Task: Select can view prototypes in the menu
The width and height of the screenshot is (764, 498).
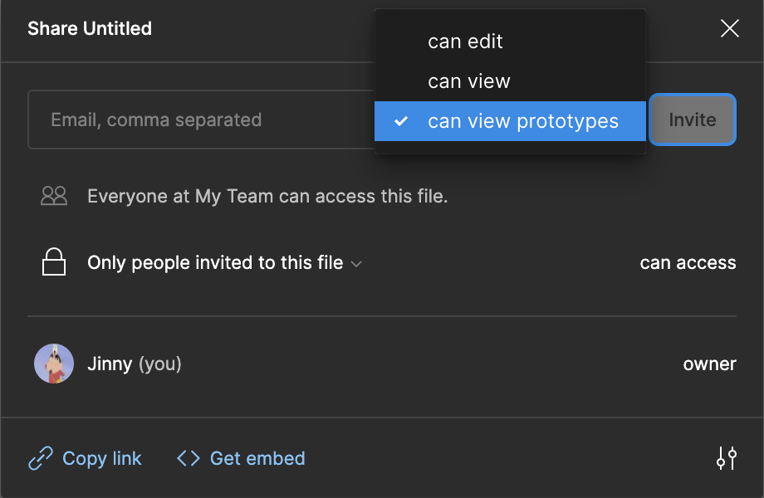Action: [510, 121]
